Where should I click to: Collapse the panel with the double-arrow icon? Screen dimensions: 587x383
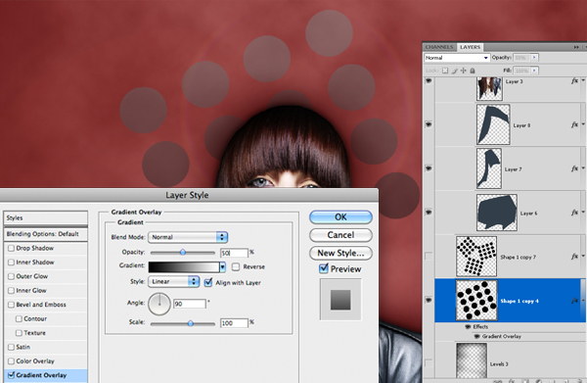click(576, 47)
